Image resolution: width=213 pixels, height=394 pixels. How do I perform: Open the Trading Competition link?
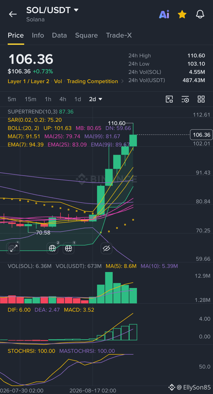point(92,81)
